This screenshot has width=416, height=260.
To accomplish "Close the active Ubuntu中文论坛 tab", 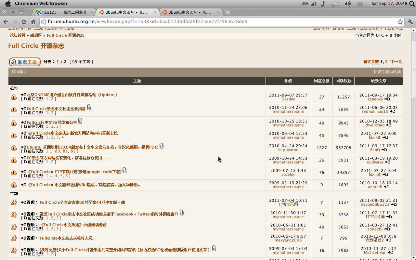I will pyautogui.click(x=155, y=12).
